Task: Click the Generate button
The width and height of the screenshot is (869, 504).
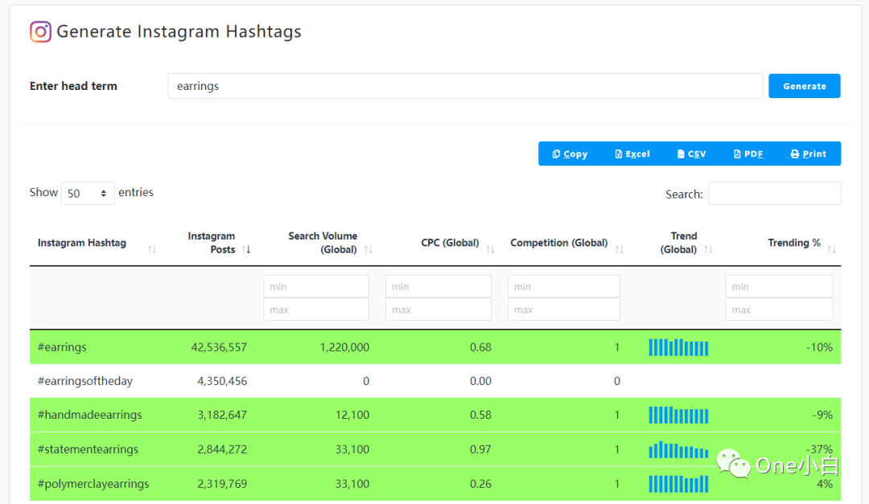Action: (804, 86)
